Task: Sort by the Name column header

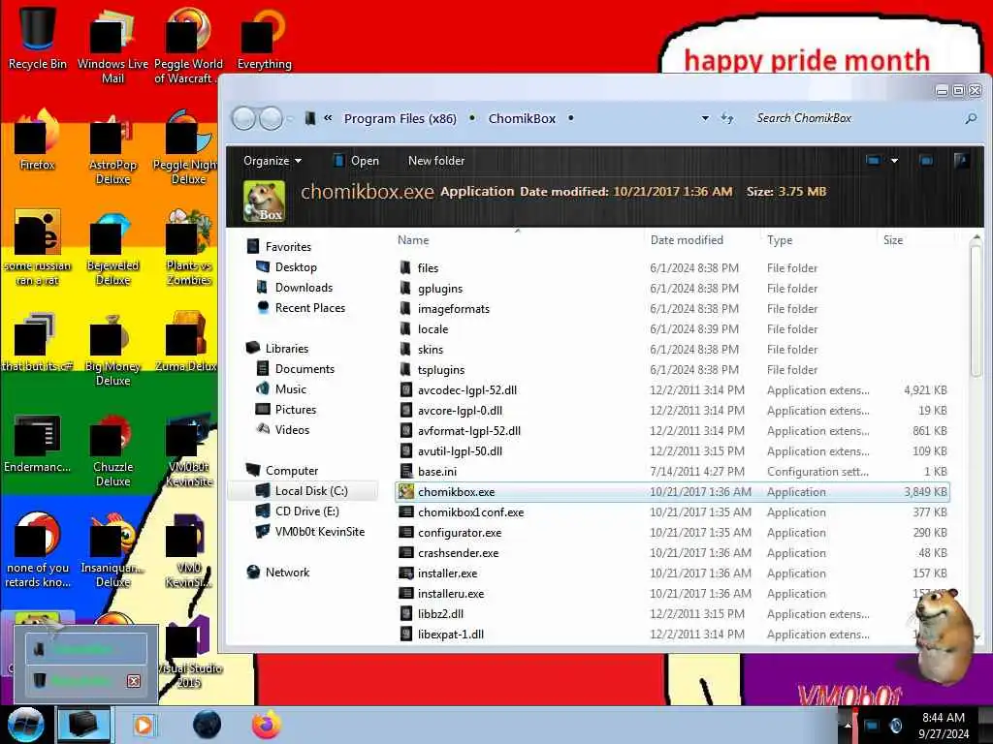Action: point(413,240)
